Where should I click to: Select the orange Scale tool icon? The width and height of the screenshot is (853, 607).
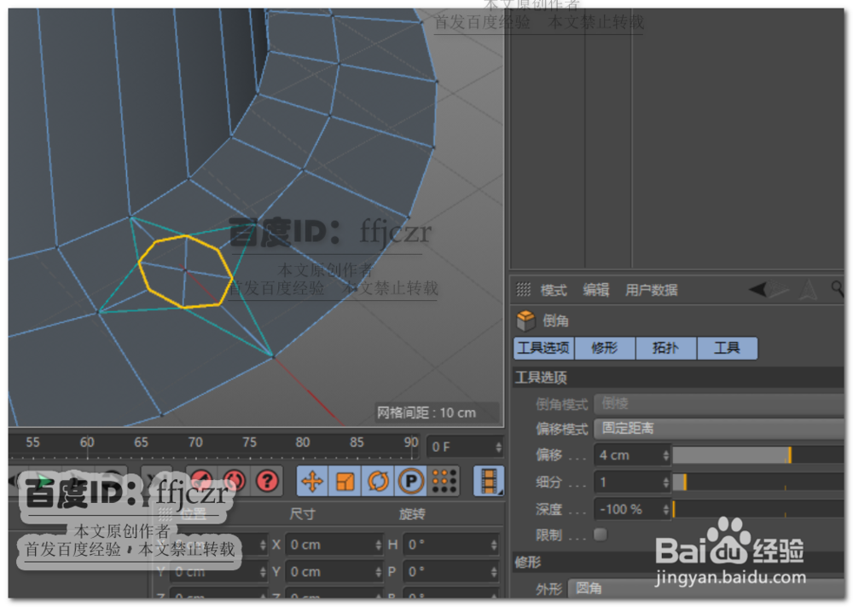click(x=345, y=482)
